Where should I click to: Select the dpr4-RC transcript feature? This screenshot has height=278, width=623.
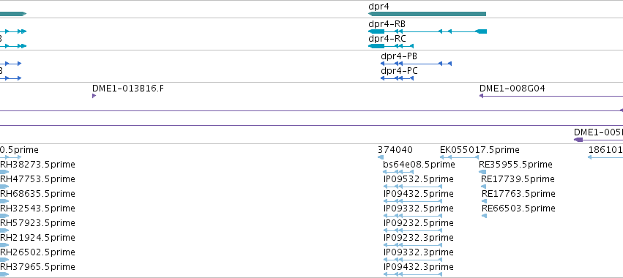(391, 46)
